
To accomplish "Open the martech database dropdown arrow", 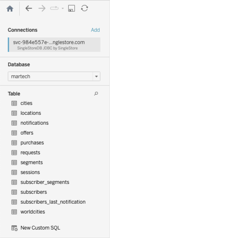I will pos(97,76).
